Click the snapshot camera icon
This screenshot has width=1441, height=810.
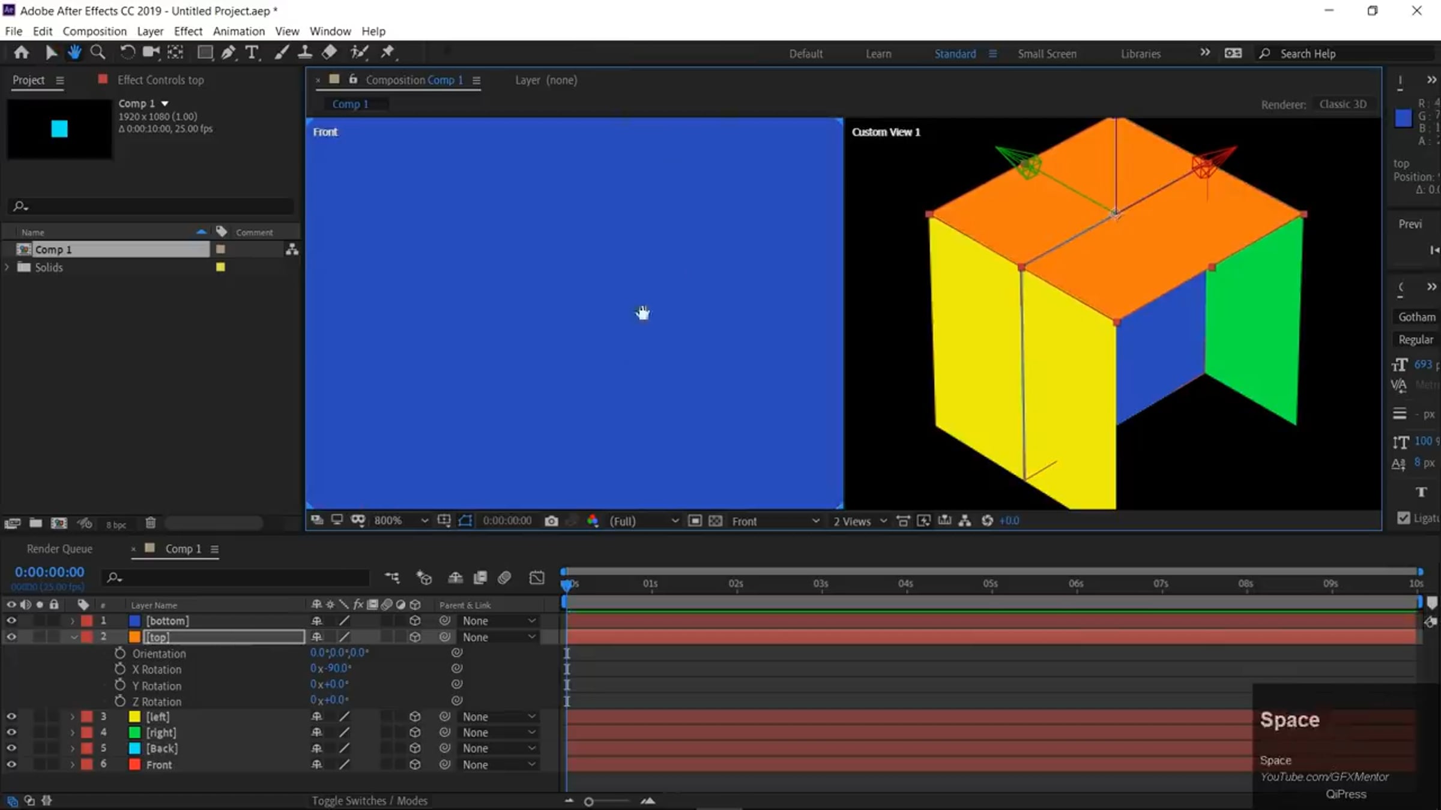(x=551, y=521)
